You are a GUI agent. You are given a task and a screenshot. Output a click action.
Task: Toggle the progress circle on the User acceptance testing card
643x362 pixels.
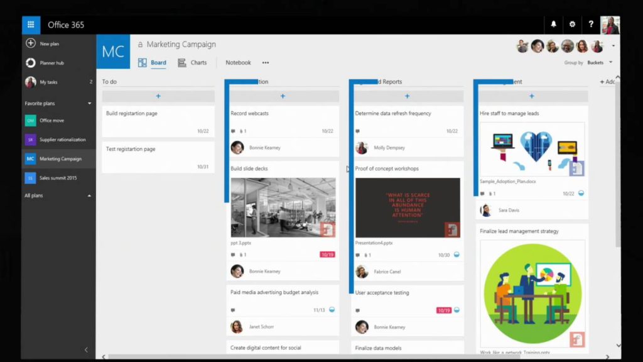[457, 310]
